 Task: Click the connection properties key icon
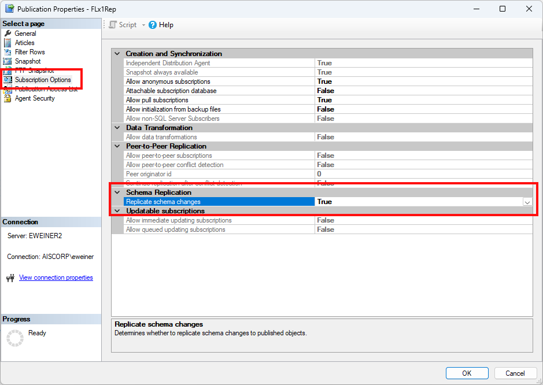[11, 277]
